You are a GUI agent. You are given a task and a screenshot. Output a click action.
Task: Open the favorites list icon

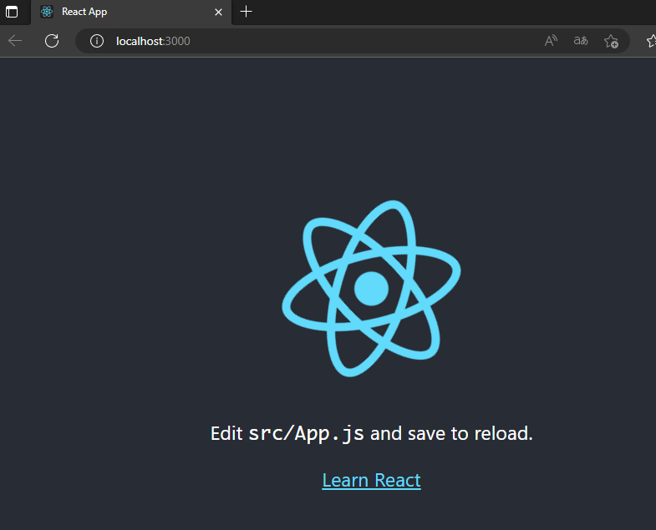[651, 41]
